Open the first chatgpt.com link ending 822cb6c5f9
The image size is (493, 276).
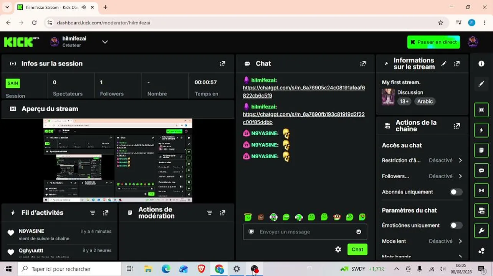[304, 92]
